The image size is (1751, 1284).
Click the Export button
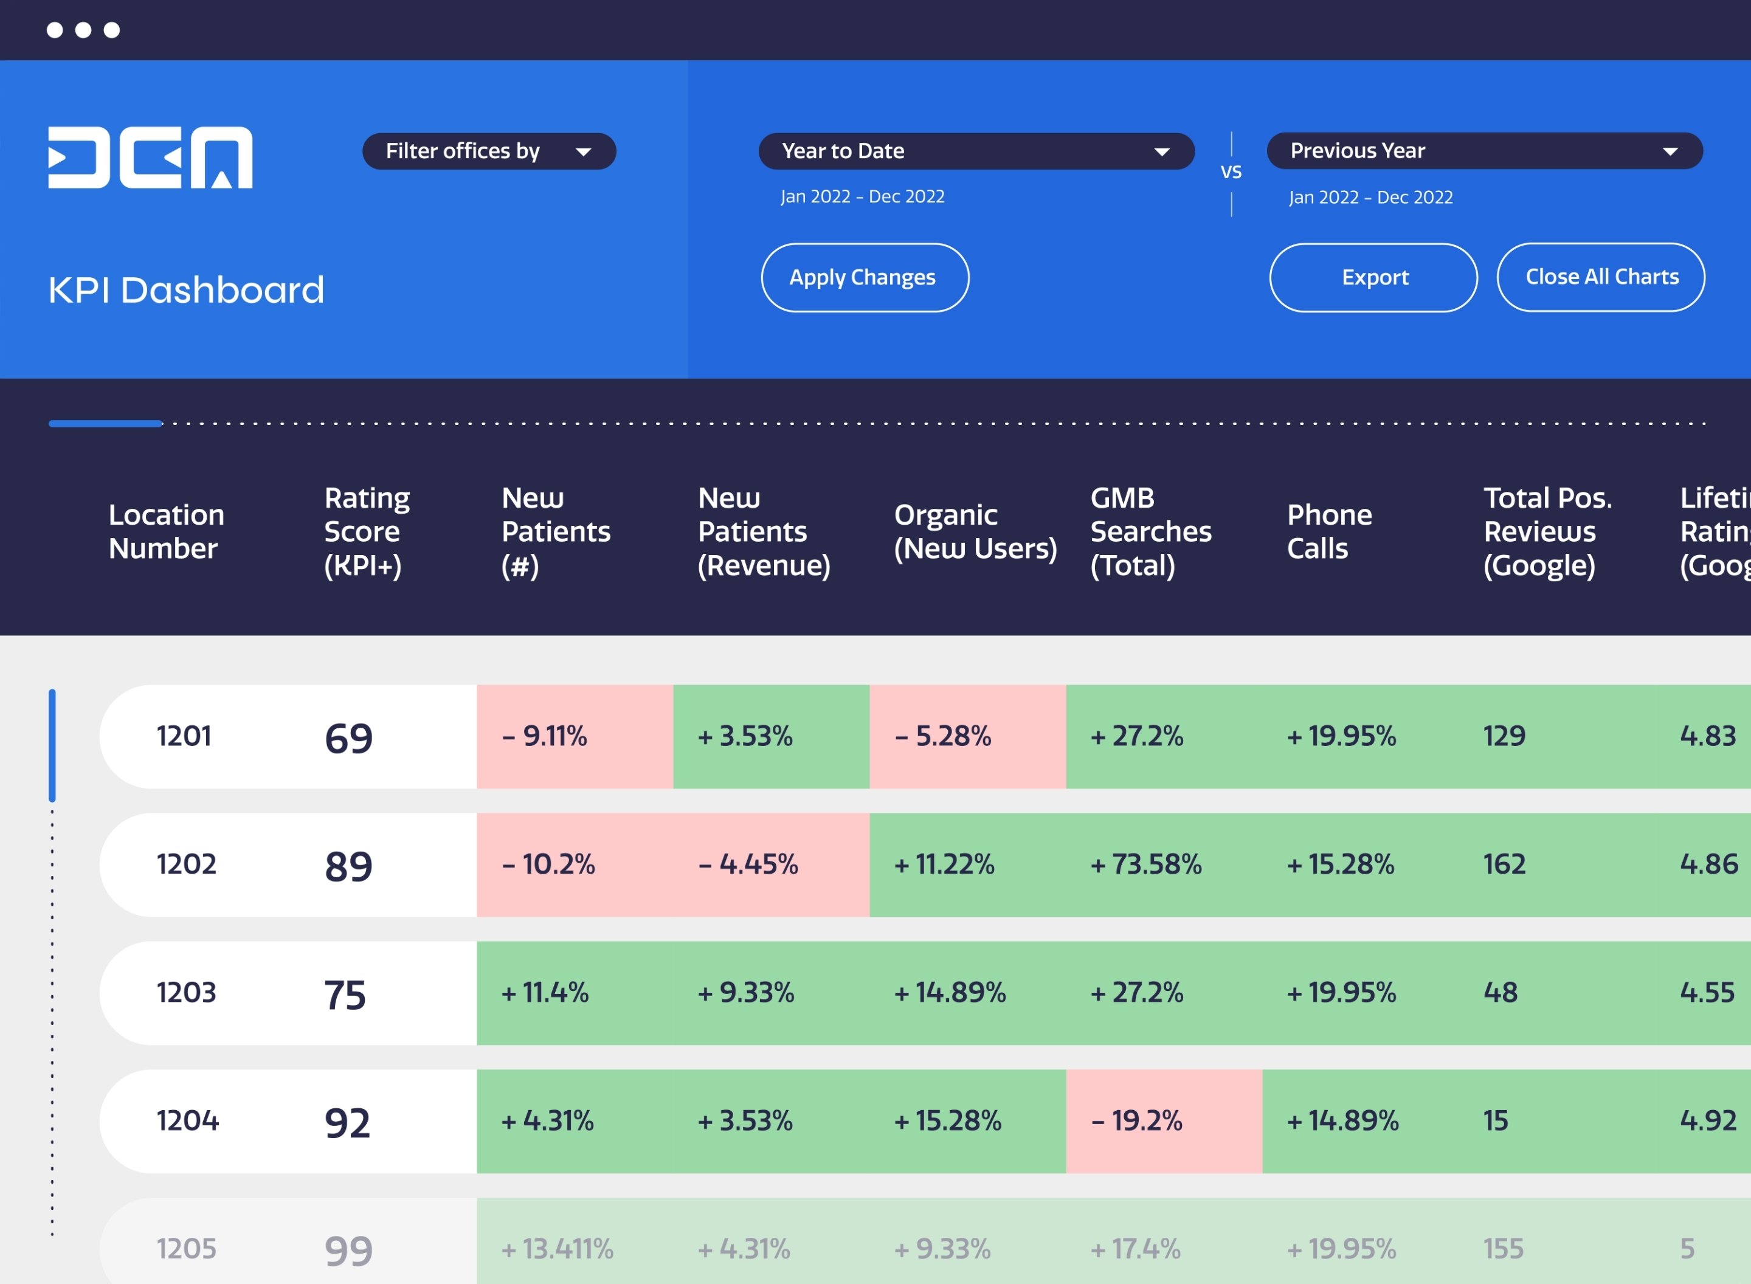coord(1372,277)
